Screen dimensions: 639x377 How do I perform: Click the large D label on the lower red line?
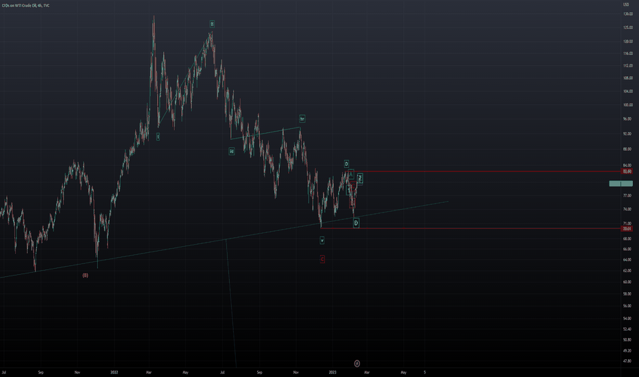[356, 223]
